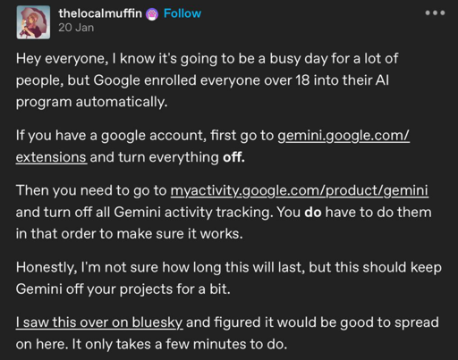Click the underlined 'extensions' link text
This screenshot has width=458, height=360.
(51, 157)
